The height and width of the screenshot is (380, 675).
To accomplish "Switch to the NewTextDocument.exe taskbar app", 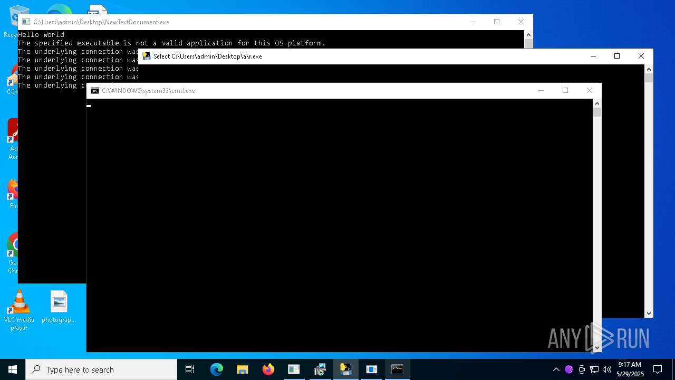I will (x=294, y=369).
